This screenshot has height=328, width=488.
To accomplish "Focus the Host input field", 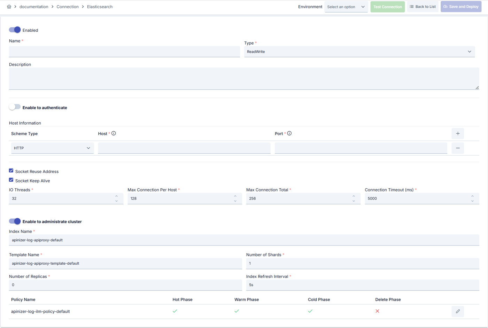I will coord(184,148).
